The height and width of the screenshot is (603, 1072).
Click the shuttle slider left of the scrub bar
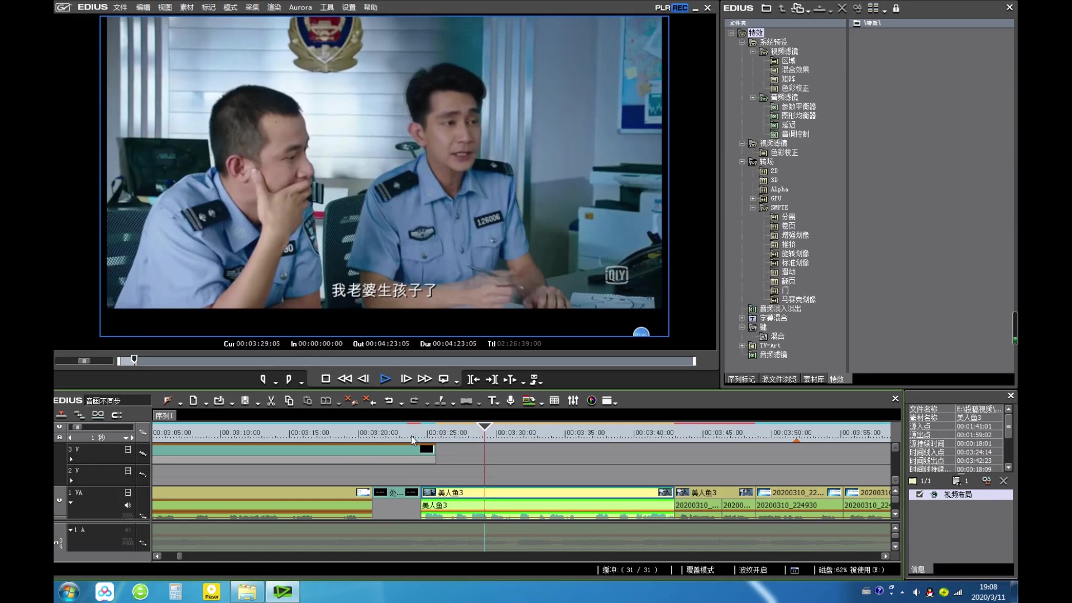(x=84, y=361)
